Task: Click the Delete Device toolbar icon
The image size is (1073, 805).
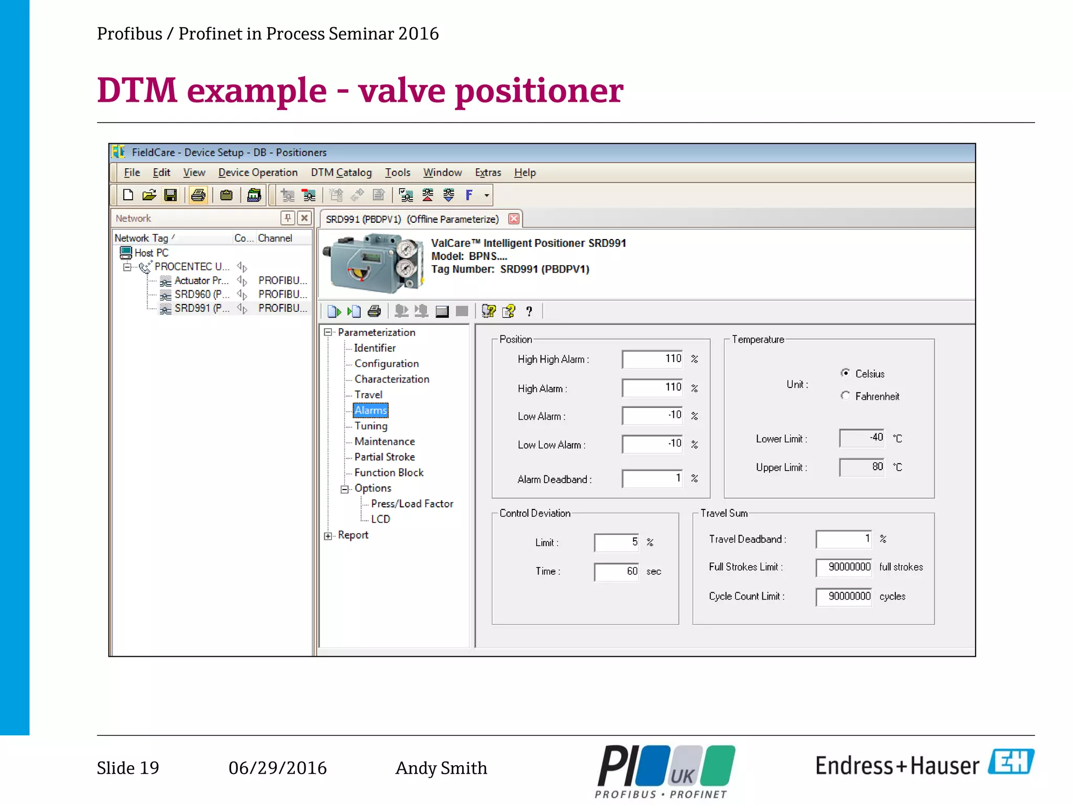Action: pos(309,195)
